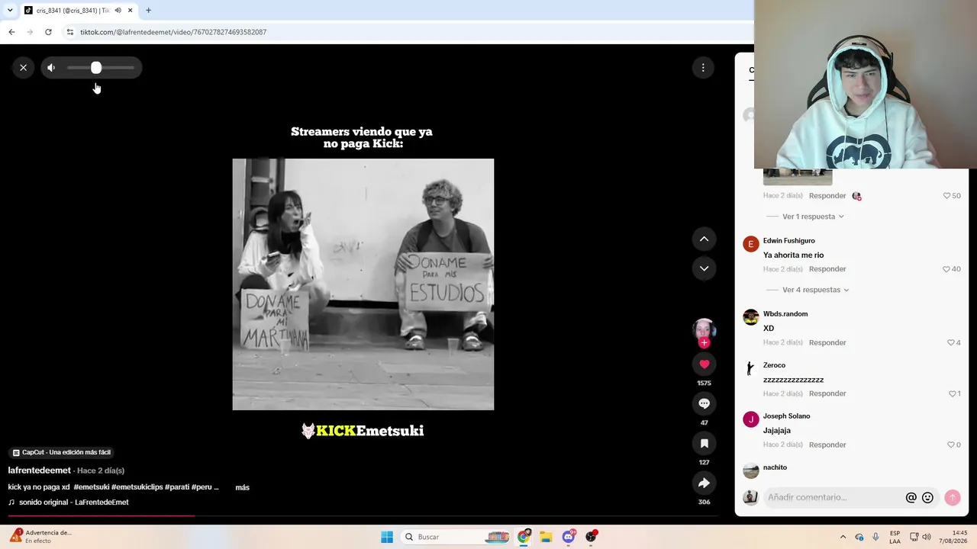The image size is (977, 549).
Task: Reply to Zeroco's comment
Action: 827,393
